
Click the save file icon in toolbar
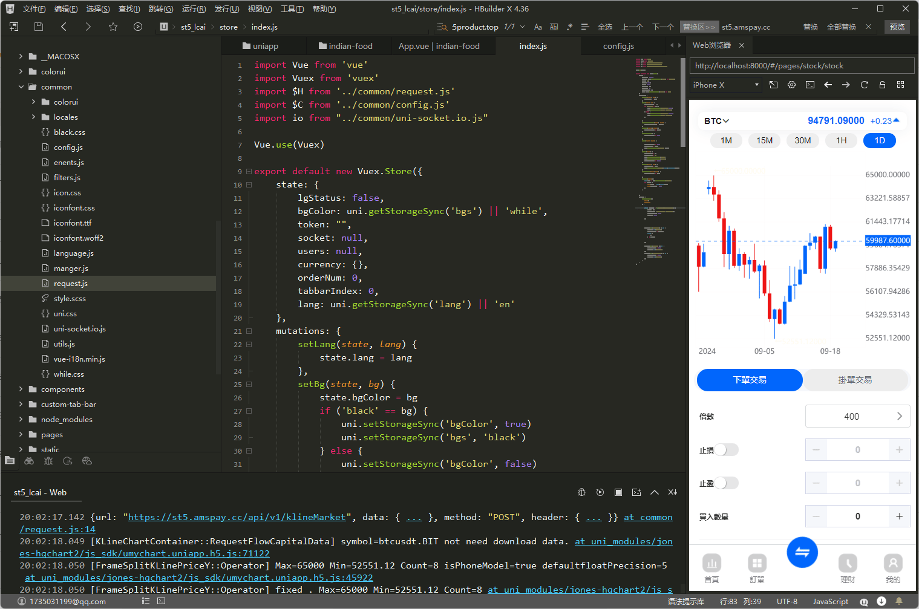[39, 27]
